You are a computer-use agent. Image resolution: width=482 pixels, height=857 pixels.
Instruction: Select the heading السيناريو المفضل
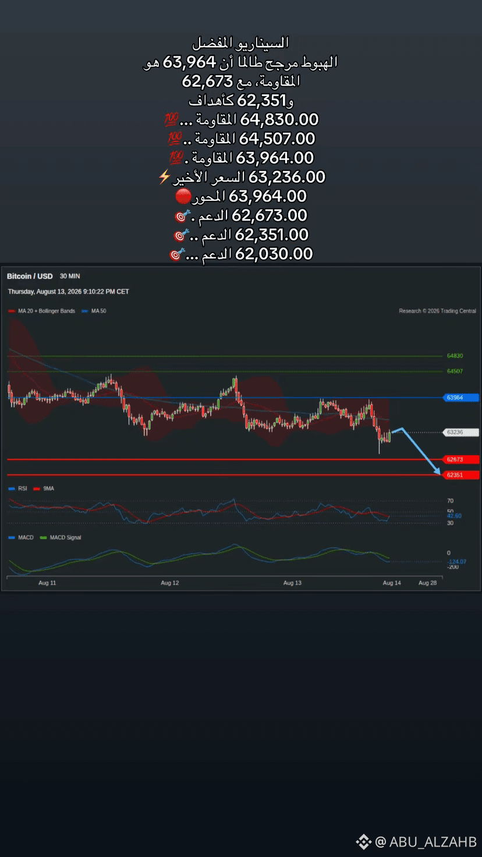tap(241, 43)
